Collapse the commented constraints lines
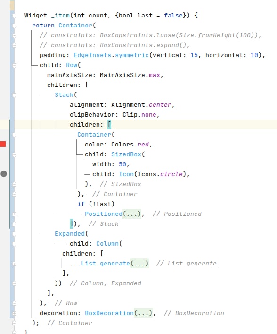This screenshot has width=277, height=334. (x=14, y=35)
